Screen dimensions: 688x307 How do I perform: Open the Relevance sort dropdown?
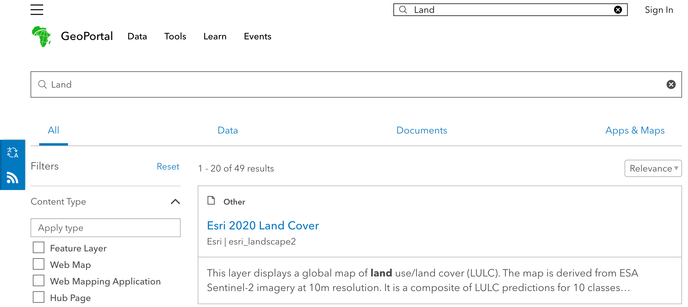pos(653,168)
